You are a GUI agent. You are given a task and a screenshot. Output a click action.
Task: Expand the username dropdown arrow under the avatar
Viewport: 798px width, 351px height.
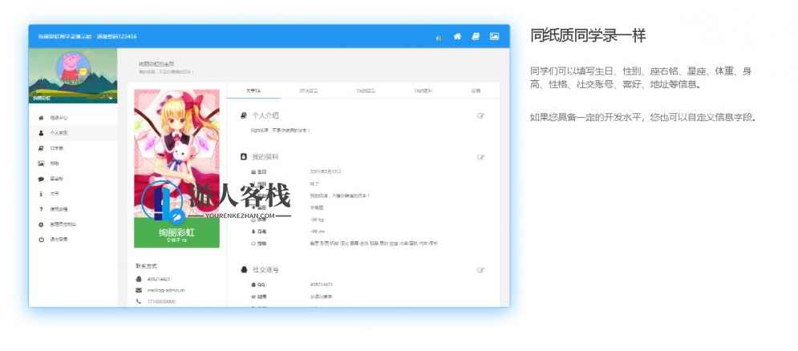point(111,99)
